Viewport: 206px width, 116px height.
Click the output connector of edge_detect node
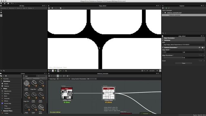(x=114, y=93)
